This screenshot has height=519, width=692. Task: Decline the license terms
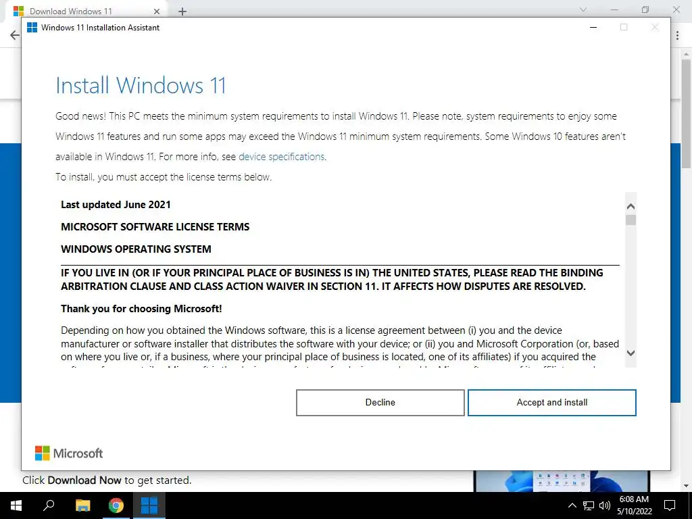[380, 403]
